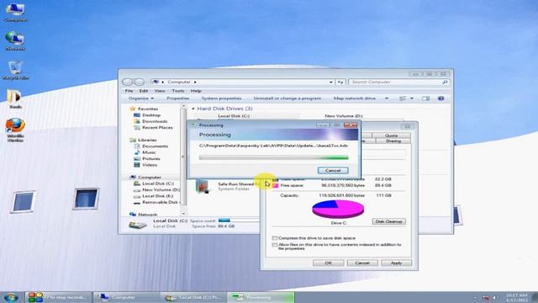
Task: Switch to the Sharing tab
Action: pos(393,141)
